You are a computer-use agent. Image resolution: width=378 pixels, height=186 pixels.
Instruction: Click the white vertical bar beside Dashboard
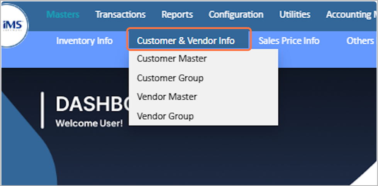(x=42, y=110)
